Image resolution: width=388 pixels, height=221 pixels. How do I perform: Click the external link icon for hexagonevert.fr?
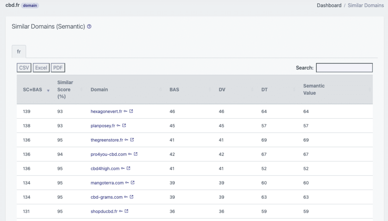[131, 111]
